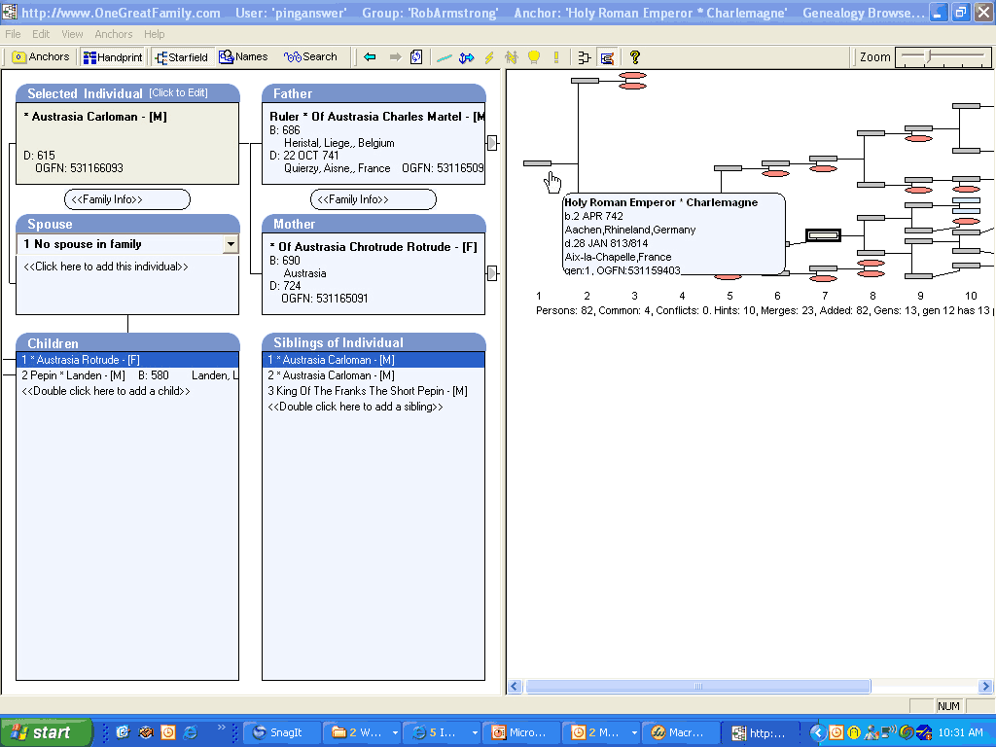The height and width of the screenshot is (747, 996).
Task: Click 'Double click here to add a child'
Action: coord(105,391)
